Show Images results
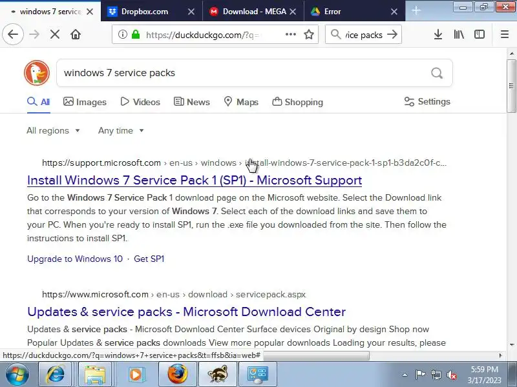 [85, 102]
